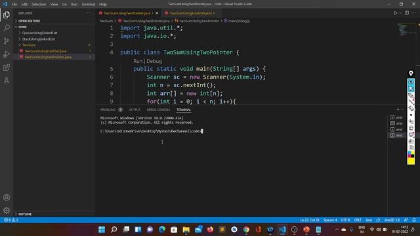420x236 pixels.
Task: Click Spaces: 4 indentation status entry
Action: point(330,220)
